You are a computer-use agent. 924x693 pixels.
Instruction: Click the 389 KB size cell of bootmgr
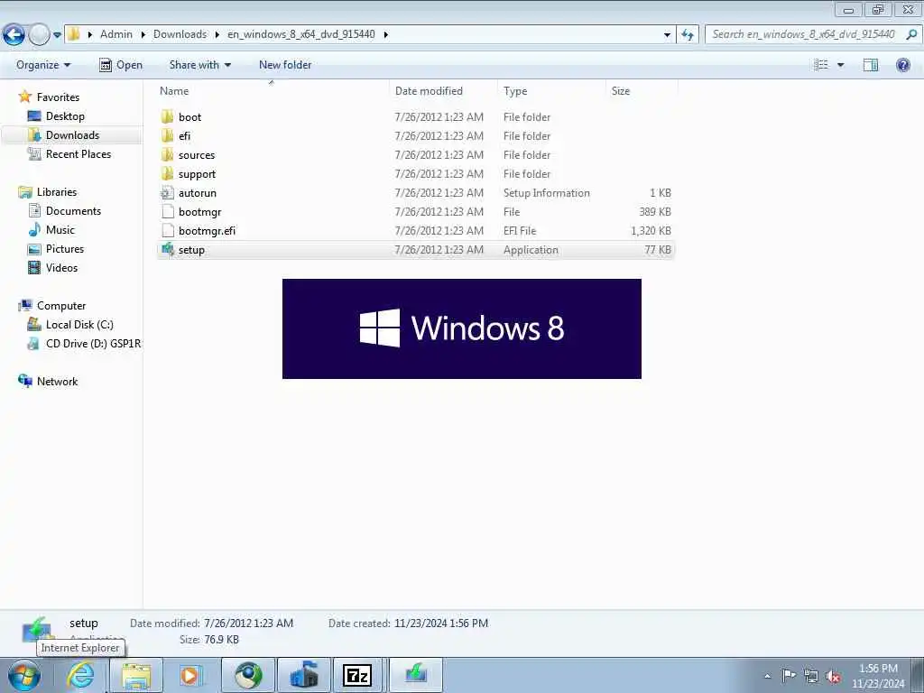coord(655,211)
